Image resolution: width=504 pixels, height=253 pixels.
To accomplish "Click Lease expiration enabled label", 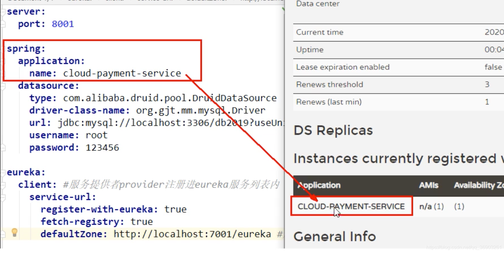I will (343, 67).
